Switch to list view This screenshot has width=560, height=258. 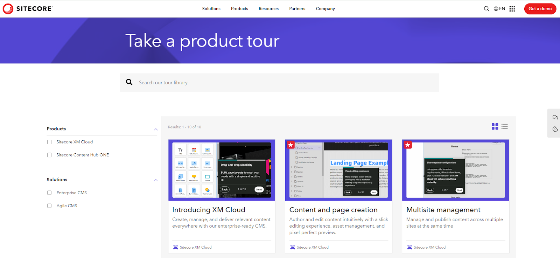tap(504, 126)
